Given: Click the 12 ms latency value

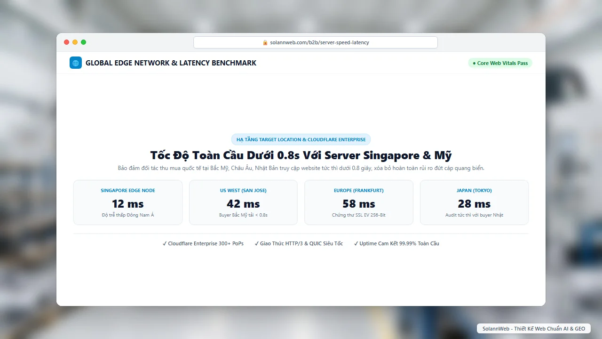Looking at the screenshot, I should click(x=128, y=204).
